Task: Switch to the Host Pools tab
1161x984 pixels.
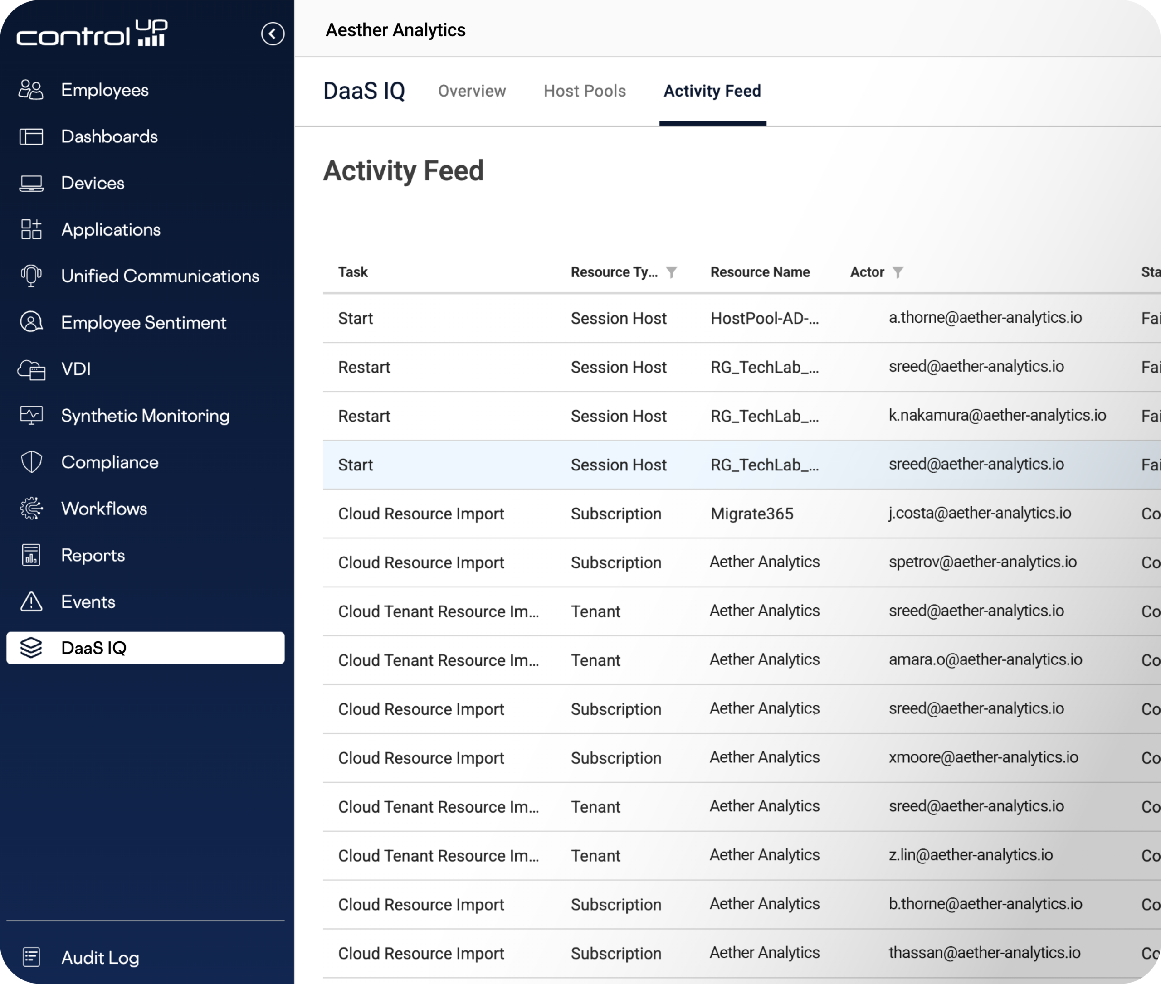Action: pos(585,91)
